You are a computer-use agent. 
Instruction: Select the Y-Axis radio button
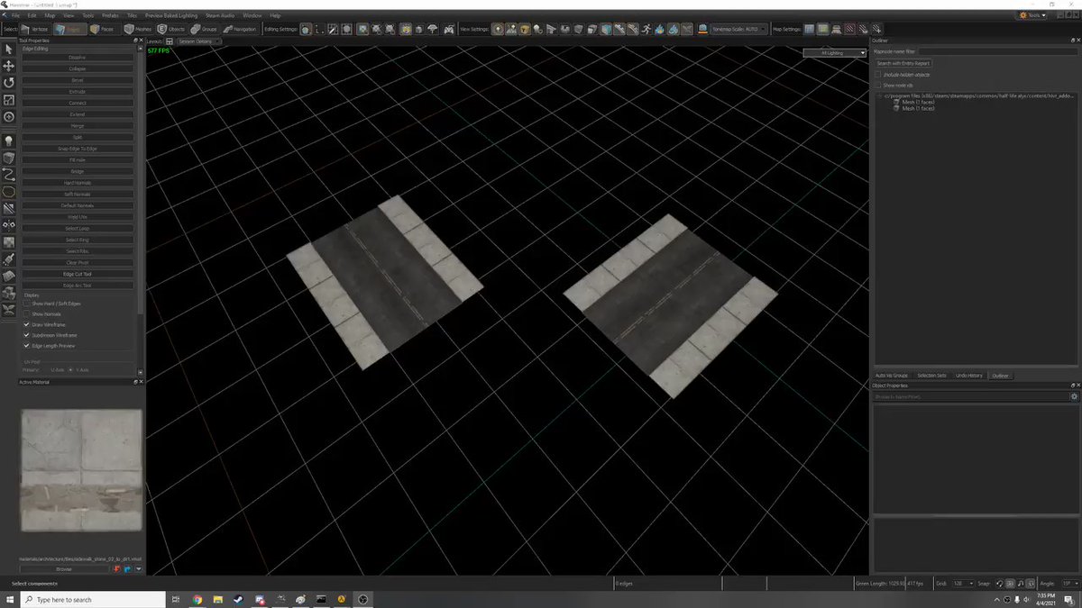pos(71,369)
